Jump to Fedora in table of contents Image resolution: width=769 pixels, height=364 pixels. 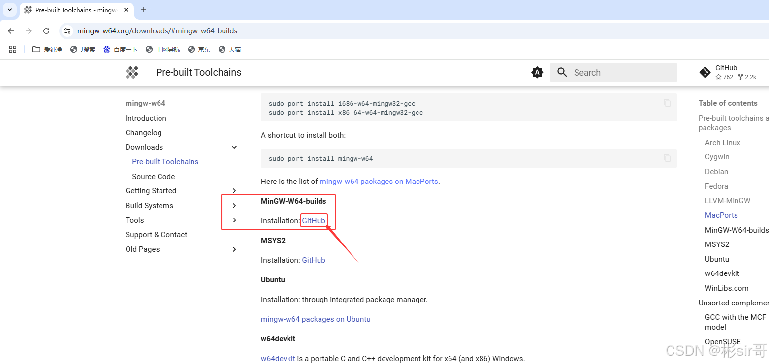[x=716, y=186]
